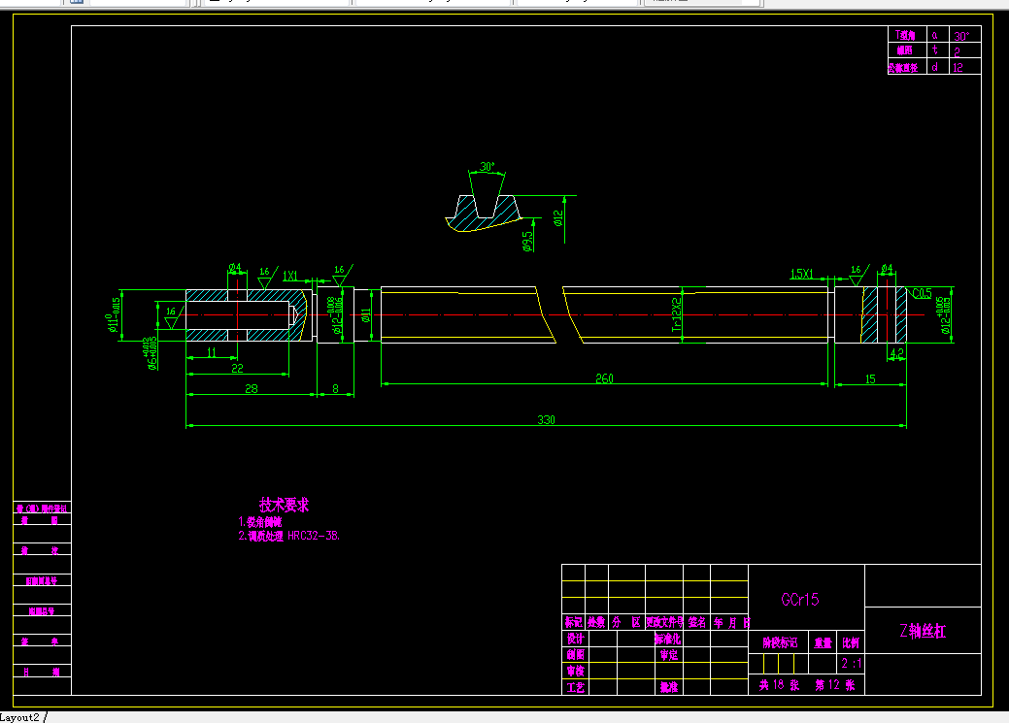Pick the Tr12X2 thread callout
This screenshot has width=1009, height=723.
point(676,314)
